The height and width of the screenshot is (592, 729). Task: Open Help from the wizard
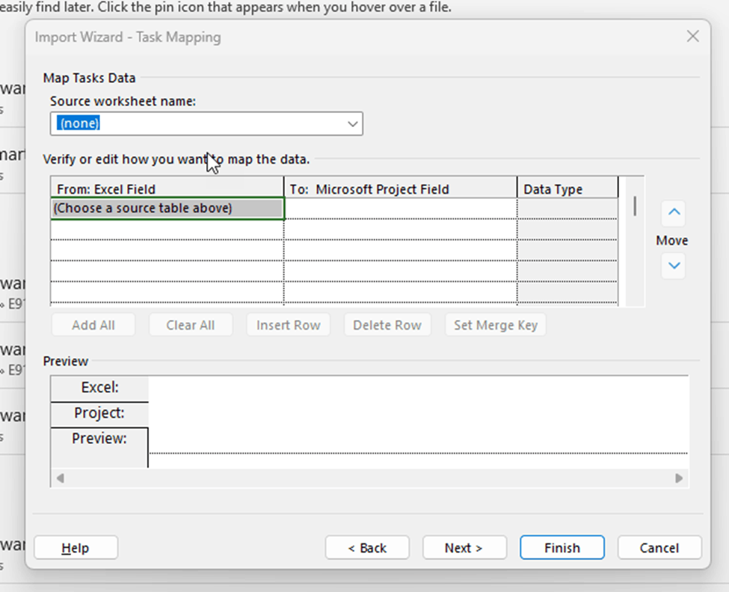(76, 547)
